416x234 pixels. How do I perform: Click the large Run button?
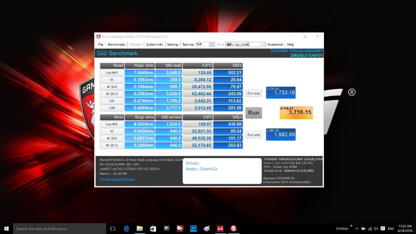pos(253,113)
